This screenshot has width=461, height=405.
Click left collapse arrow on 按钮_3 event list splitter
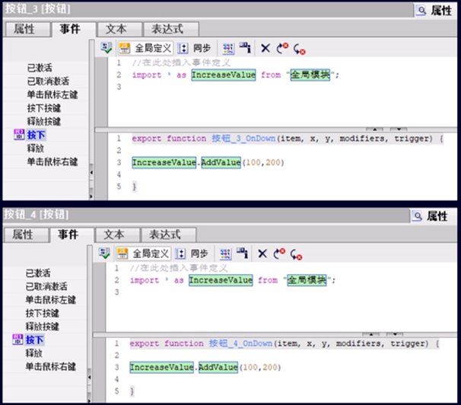(91, 172)
